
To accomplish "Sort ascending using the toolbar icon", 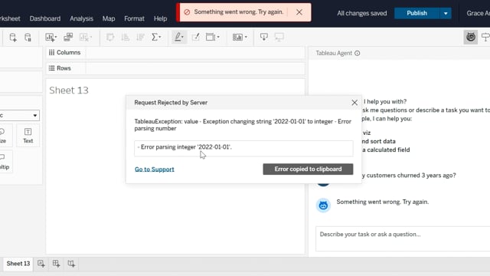I will pos(126,38).
